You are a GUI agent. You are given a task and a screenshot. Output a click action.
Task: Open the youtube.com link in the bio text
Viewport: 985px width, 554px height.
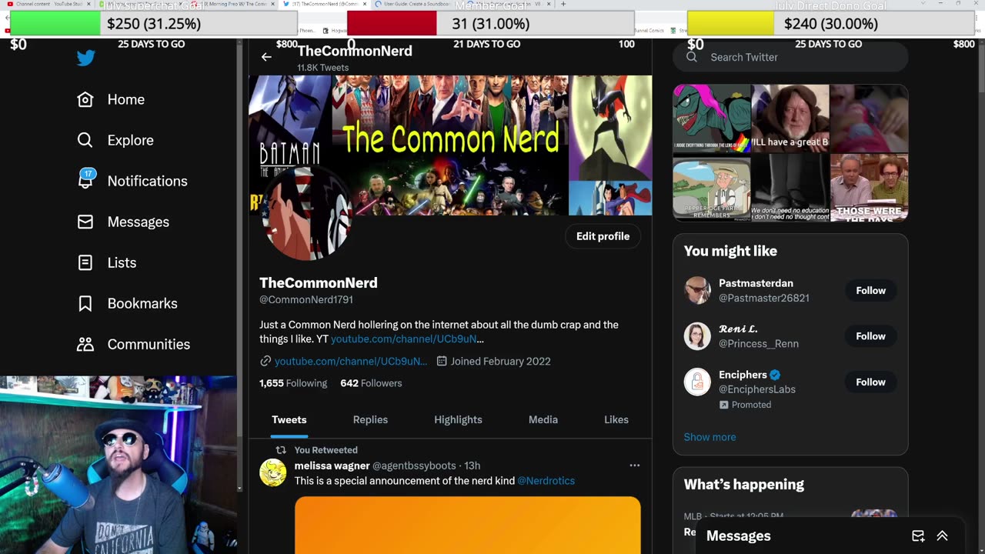pyautogui.click(x=407, y=339)
